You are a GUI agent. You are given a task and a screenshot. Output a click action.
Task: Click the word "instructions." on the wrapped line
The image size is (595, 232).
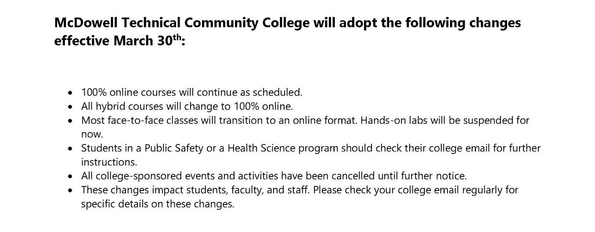point(109,162)
